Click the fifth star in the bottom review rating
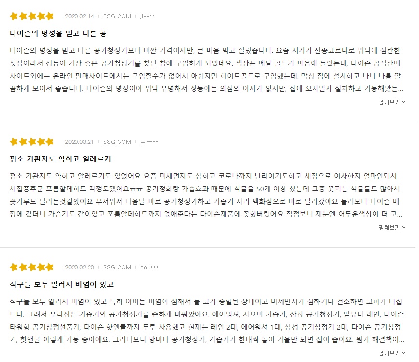 51,267
